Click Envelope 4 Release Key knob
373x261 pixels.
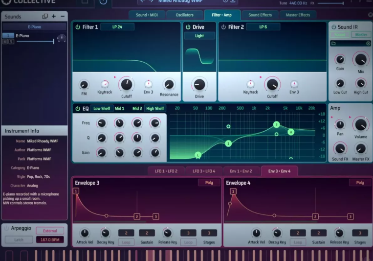pyautogui.click(x=339, y=233)
